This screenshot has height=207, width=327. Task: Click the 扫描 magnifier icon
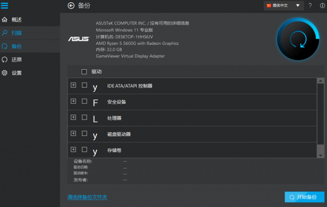[5, 33]
